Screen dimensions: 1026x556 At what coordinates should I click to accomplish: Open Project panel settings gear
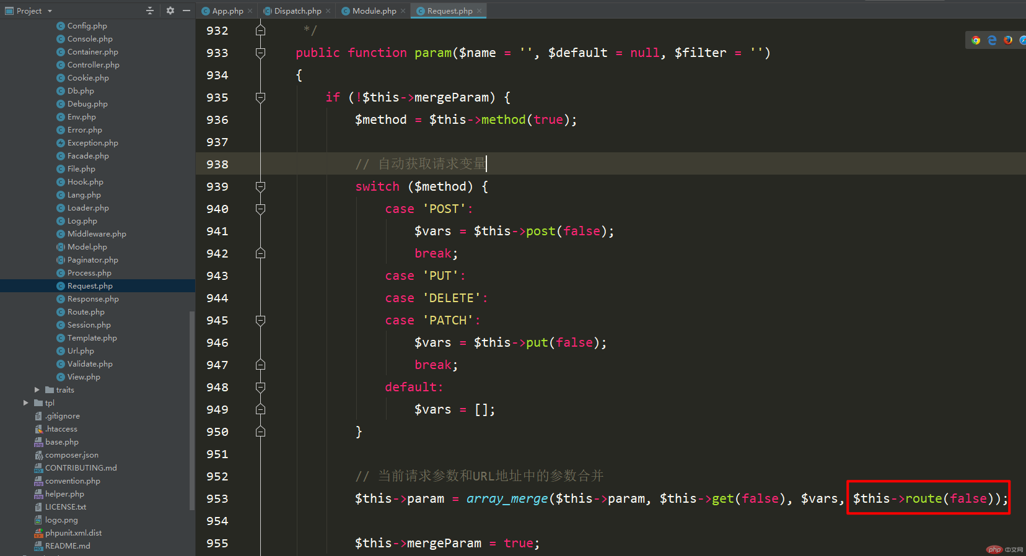pyautogui.click(x=170, y=11)
